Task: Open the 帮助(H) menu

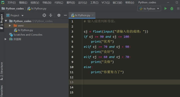Action: click(130, 2)
